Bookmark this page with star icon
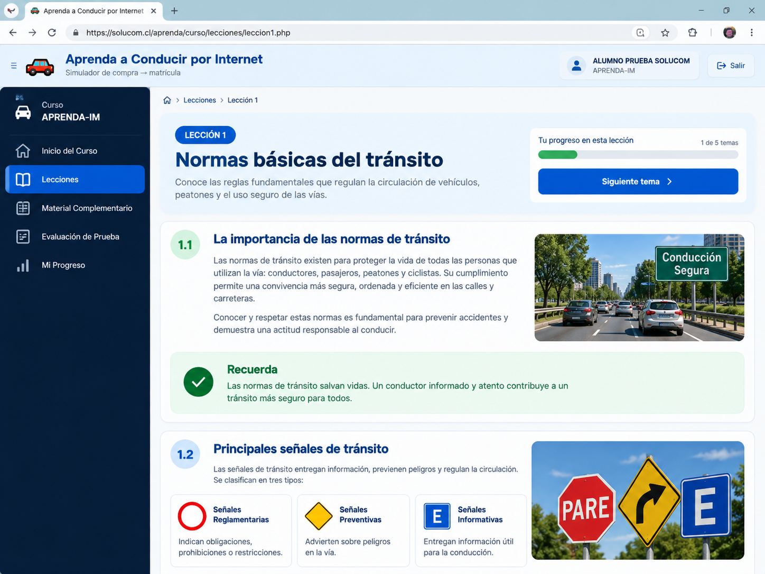The width and height of the screenshot is (765, 574). point(665,33)
